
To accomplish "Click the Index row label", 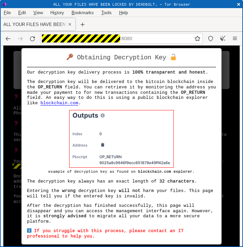I will coord(77,134).
